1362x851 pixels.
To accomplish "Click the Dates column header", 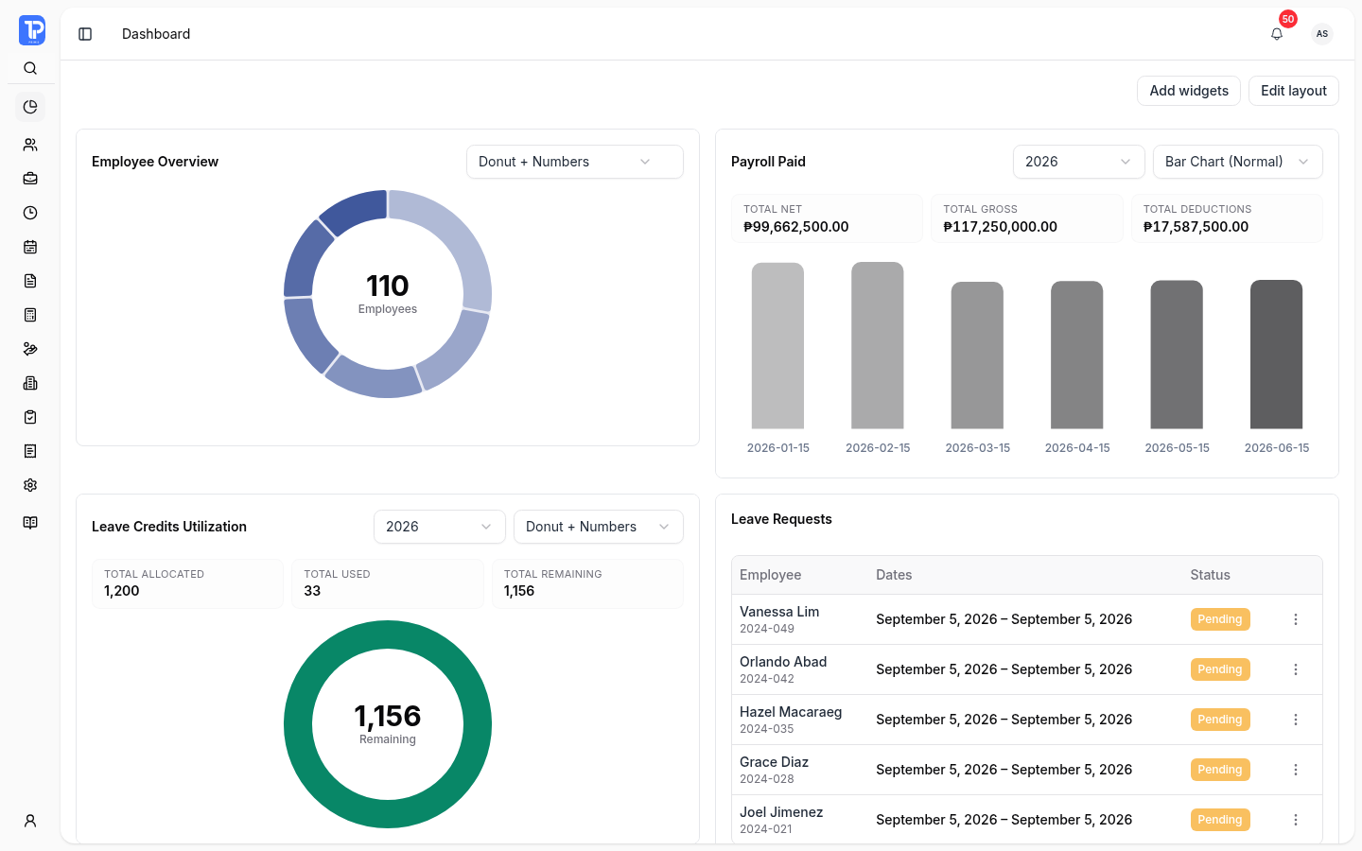I will point(894,575).
